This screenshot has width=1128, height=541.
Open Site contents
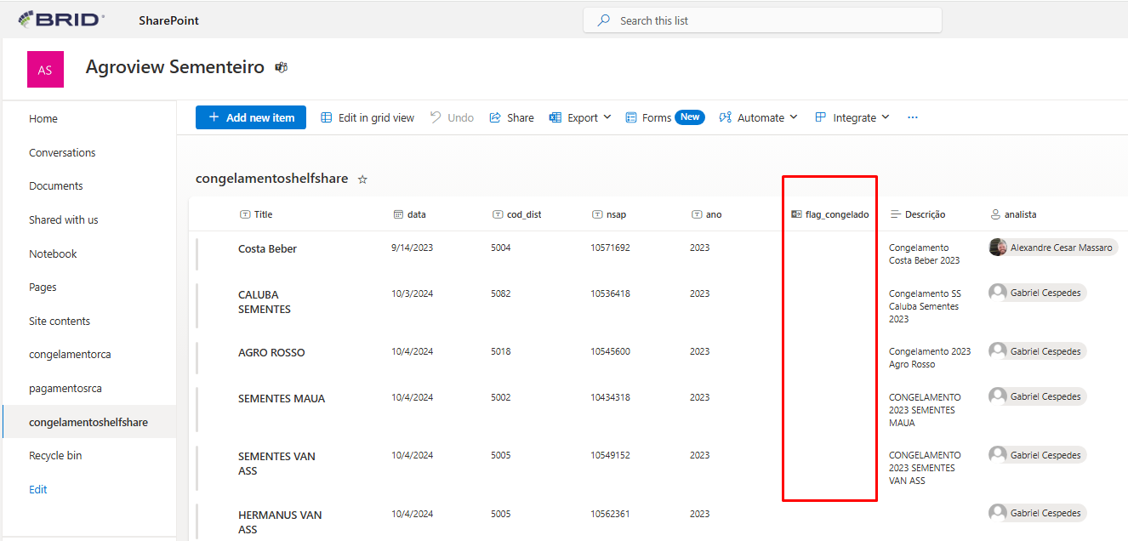[60, 322]
